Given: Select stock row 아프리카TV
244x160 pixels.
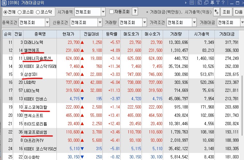Looking at the screenshot, I should (121, 140).
